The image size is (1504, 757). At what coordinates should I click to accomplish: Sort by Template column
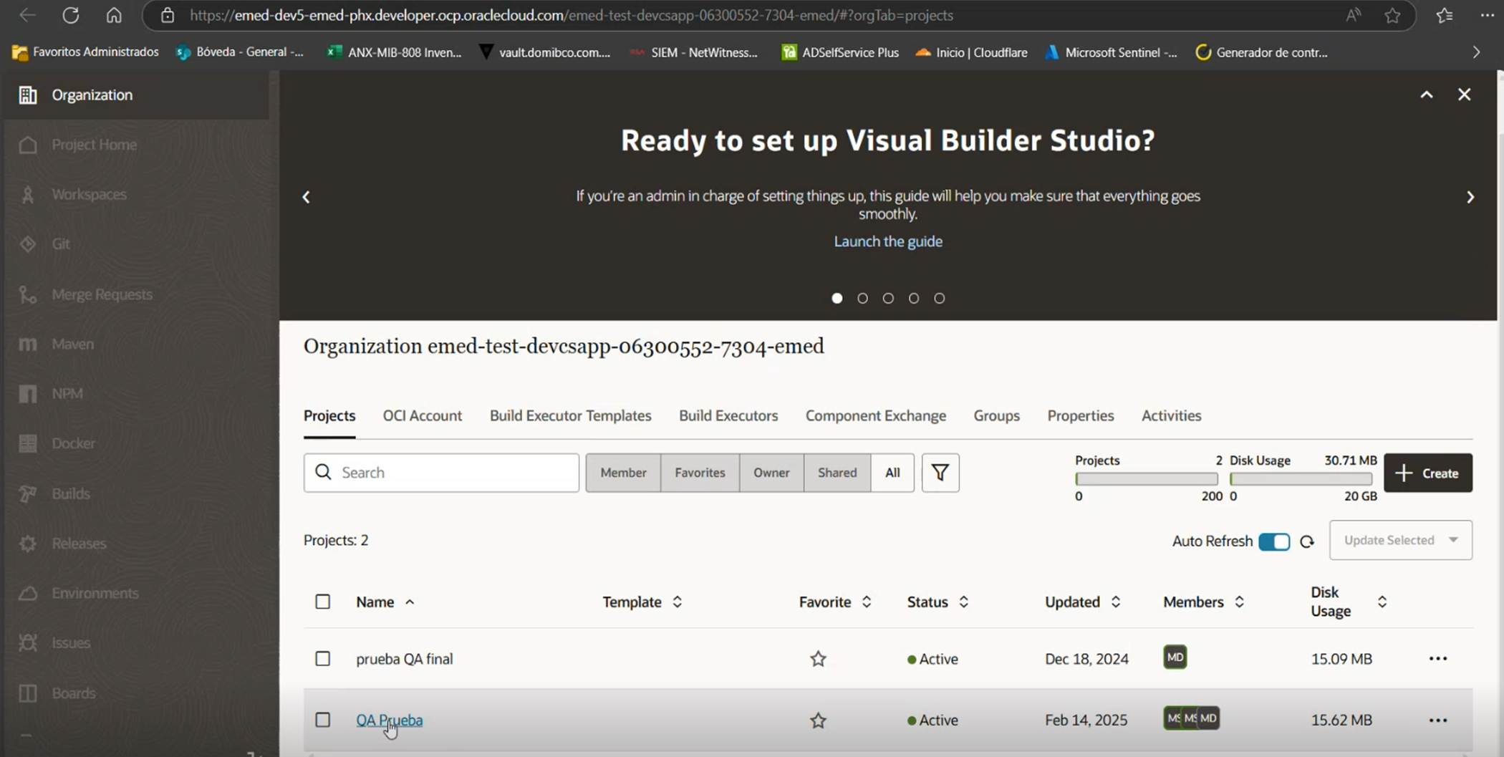click(x=677, y=602)
